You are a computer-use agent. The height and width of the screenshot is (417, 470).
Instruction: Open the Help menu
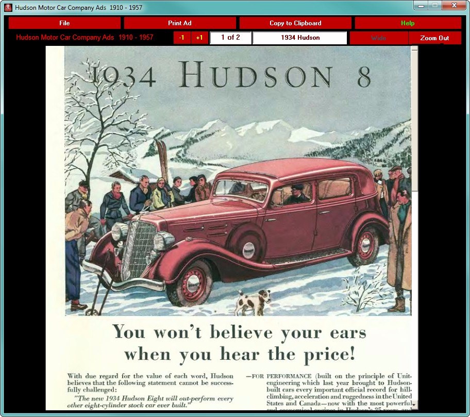click(408, 23)
